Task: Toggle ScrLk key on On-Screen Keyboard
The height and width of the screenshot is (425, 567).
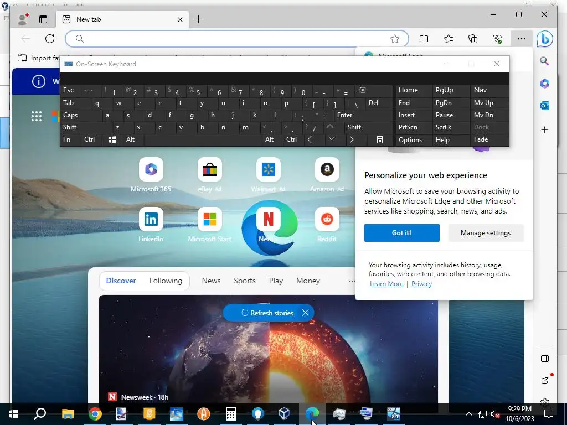Action: tap(451, 127)
